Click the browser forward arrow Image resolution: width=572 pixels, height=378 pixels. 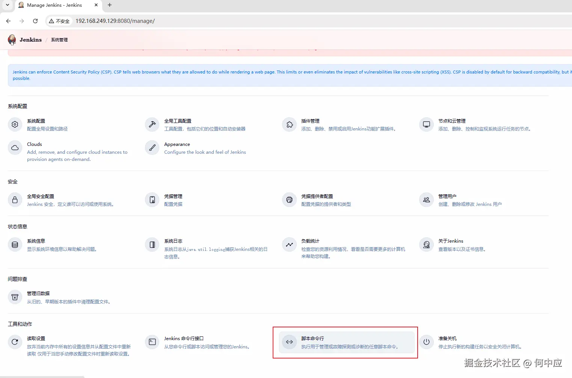coord(22,21)
